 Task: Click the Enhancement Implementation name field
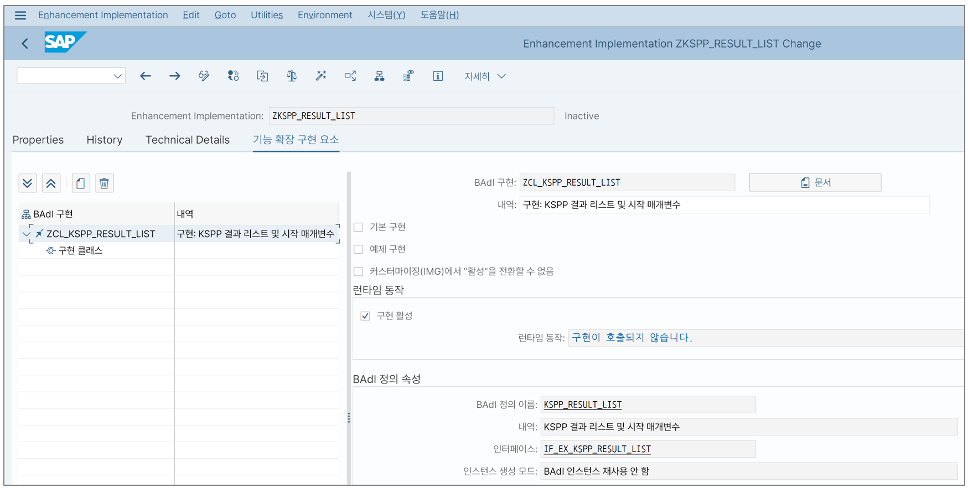pyautogui.click(x=411, y=116)
